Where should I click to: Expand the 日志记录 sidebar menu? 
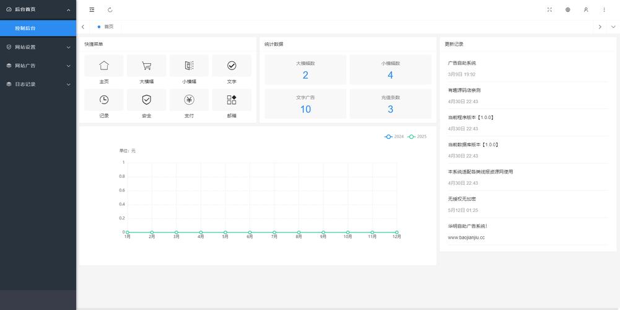[x=38, y=84]
